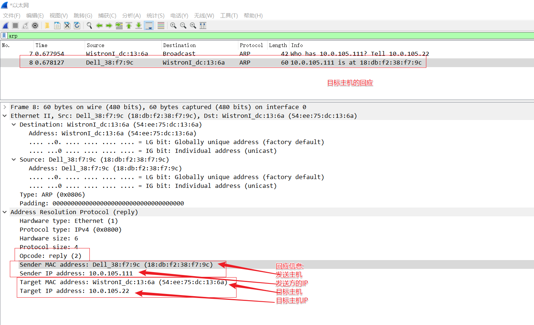534x325 pixels.
Task: Select the Sender MAC address line
Action: [116, 264]
